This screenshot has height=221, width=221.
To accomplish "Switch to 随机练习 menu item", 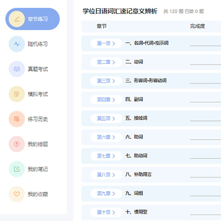I will pos(38,44).
